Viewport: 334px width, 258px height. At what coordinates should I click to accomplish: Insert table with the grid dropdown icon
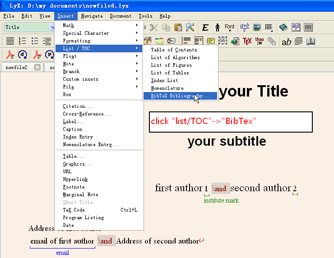click(269, 28)
